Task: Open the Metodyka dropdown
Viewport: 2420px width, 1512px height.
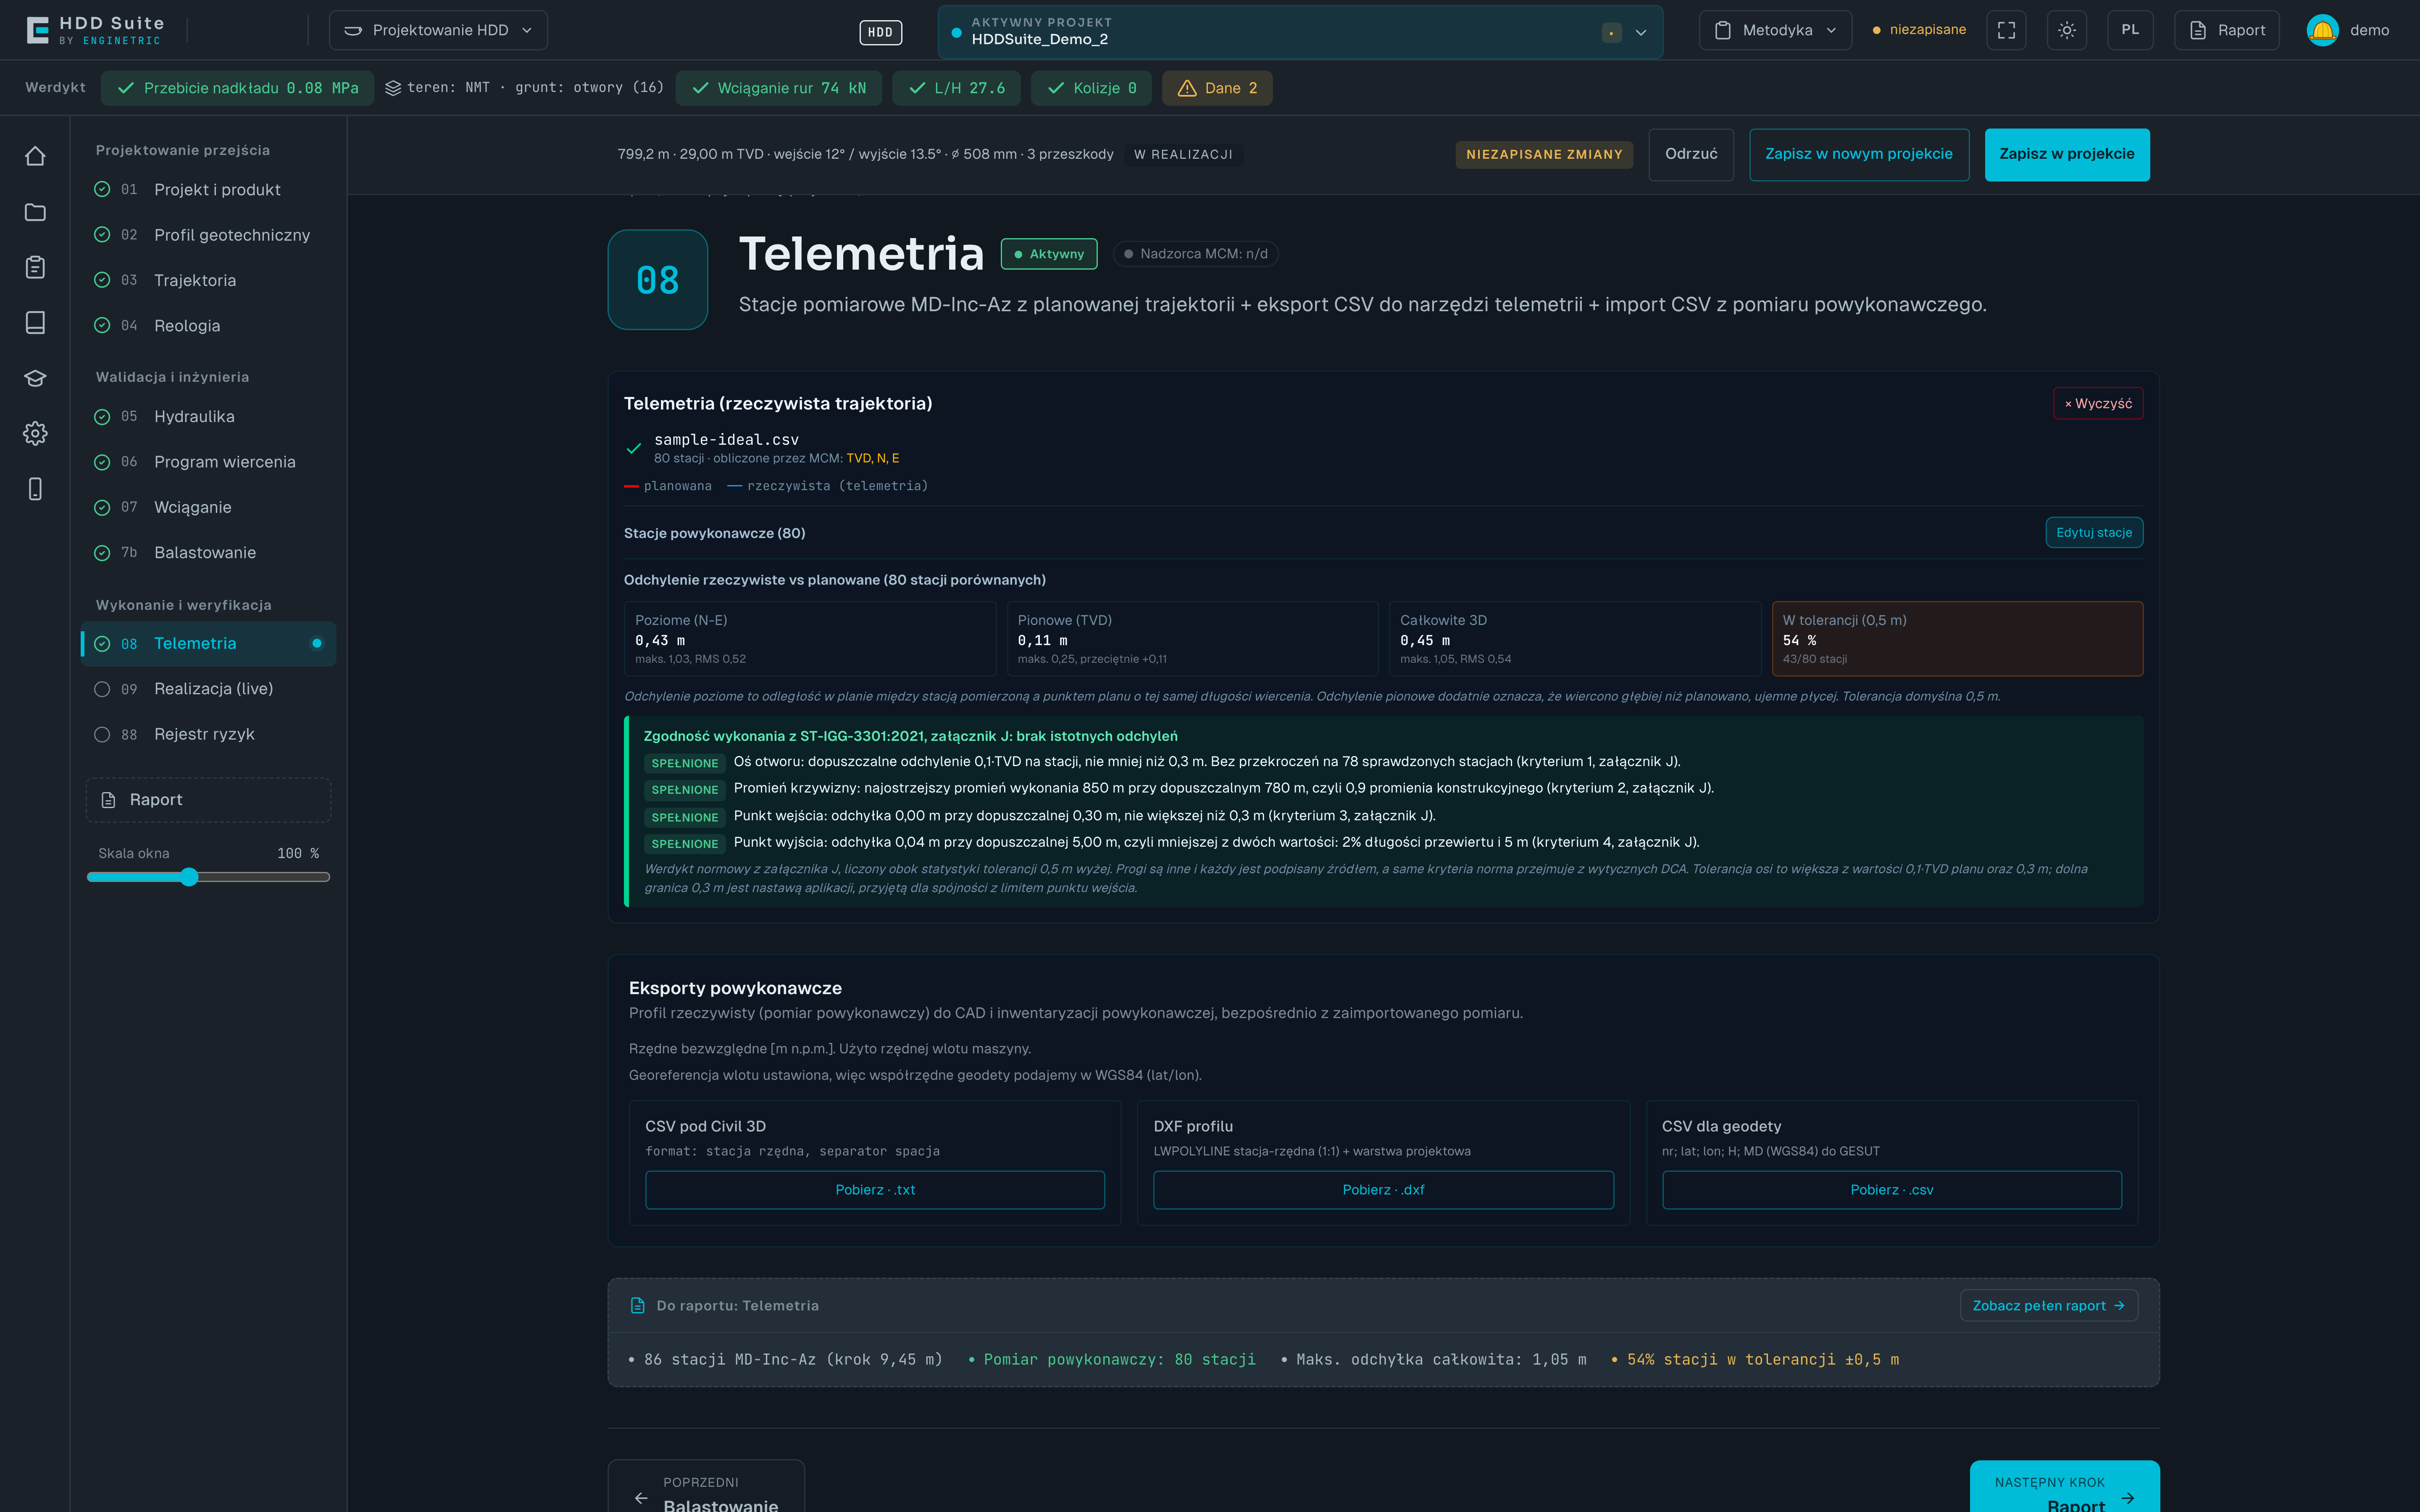Action: [x=1775, y=30]
